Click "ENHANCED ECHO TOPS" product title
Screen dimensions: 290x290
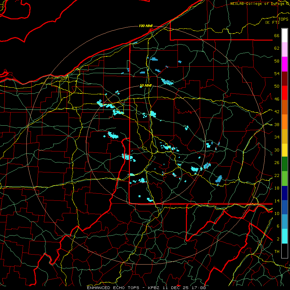point(113,288)
